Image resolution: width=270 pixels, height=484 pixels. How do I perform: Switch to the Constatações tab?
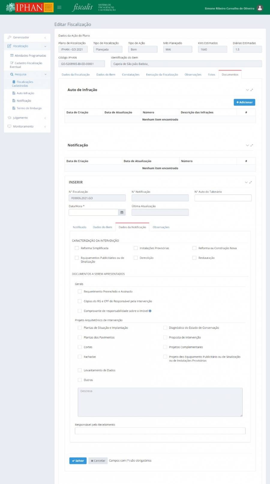point(130,75)
